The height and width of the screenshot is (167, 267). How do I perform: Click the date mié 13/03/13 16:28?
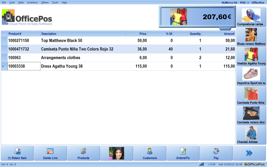230,164
